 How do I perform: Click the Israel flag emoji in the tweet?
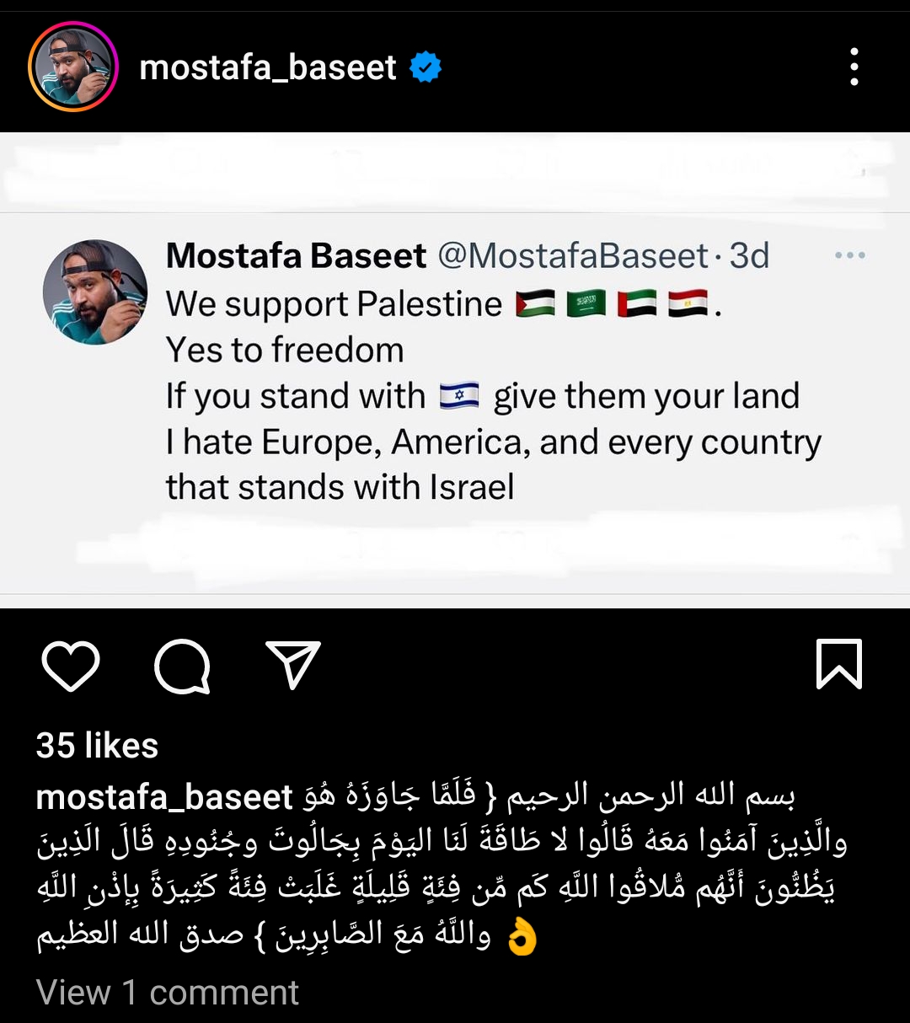coord(459,396)
